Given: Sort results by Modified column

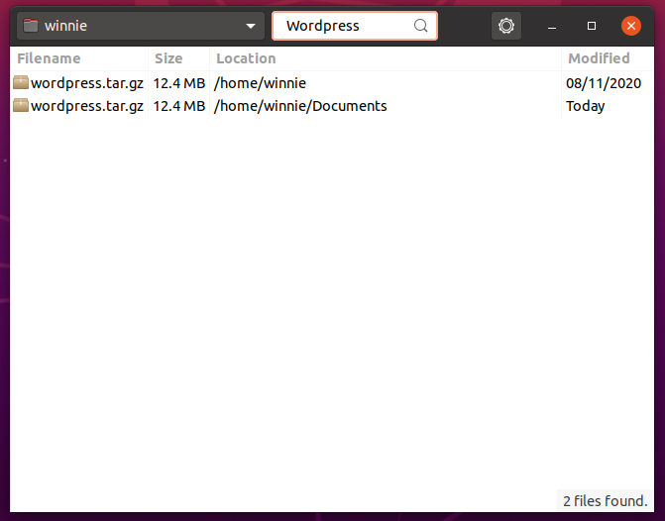Looking at the screenshot, I should (x=608, y=58).
